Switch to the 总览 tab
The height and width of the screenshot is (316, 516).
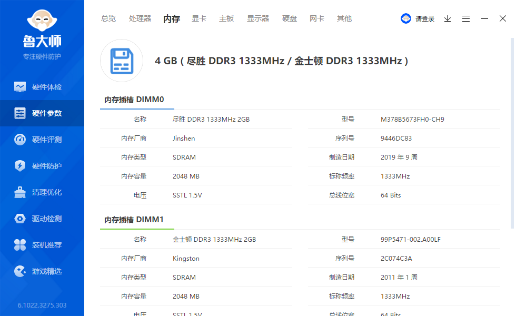[x=108, y=19]
